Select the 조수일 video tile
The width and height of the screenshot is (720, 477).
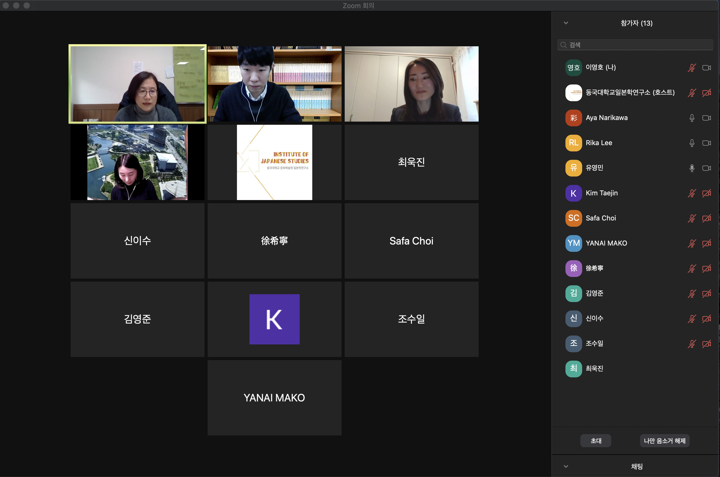tap(411, 319)
